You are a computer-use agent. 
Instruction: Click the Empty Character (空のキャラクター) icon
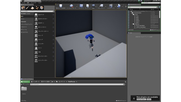click(36, 19)
